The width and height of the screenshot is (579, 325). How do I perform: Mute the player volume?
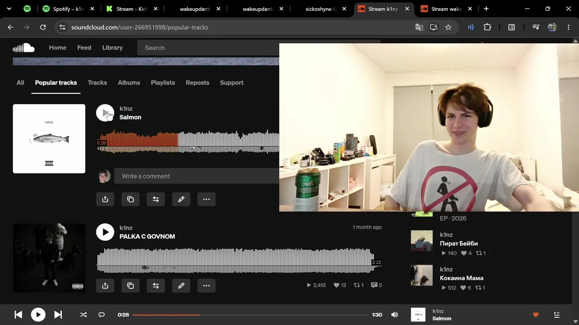(394, 315)
